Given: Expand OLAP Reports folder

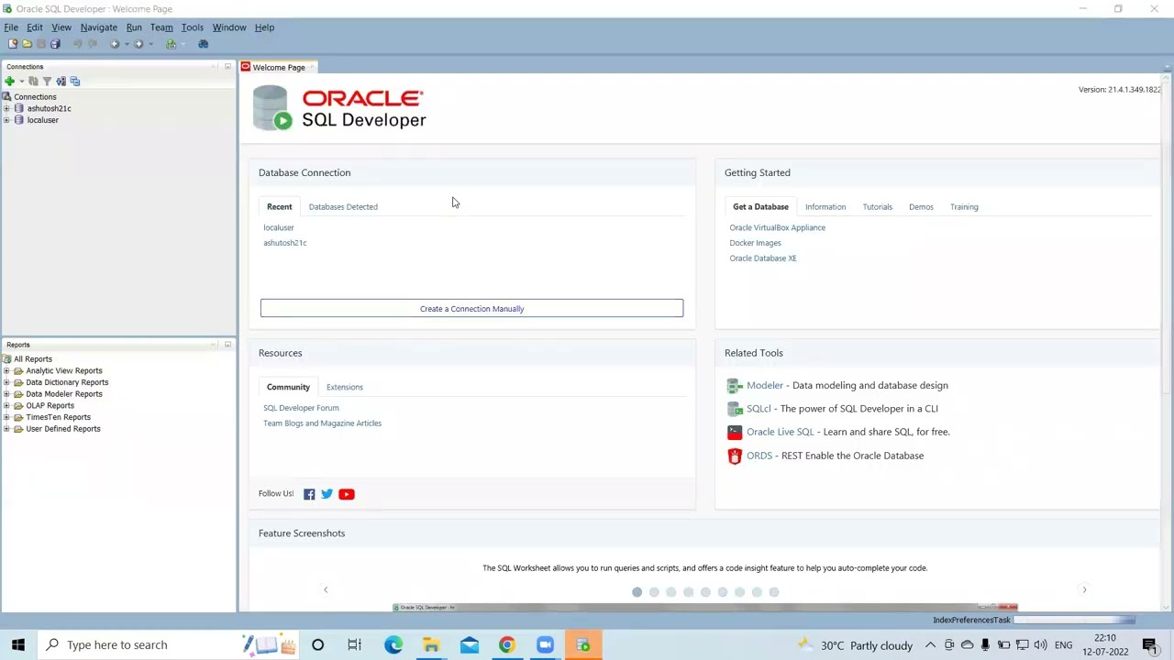Looking at the screenshot, I should pos(6,406).
